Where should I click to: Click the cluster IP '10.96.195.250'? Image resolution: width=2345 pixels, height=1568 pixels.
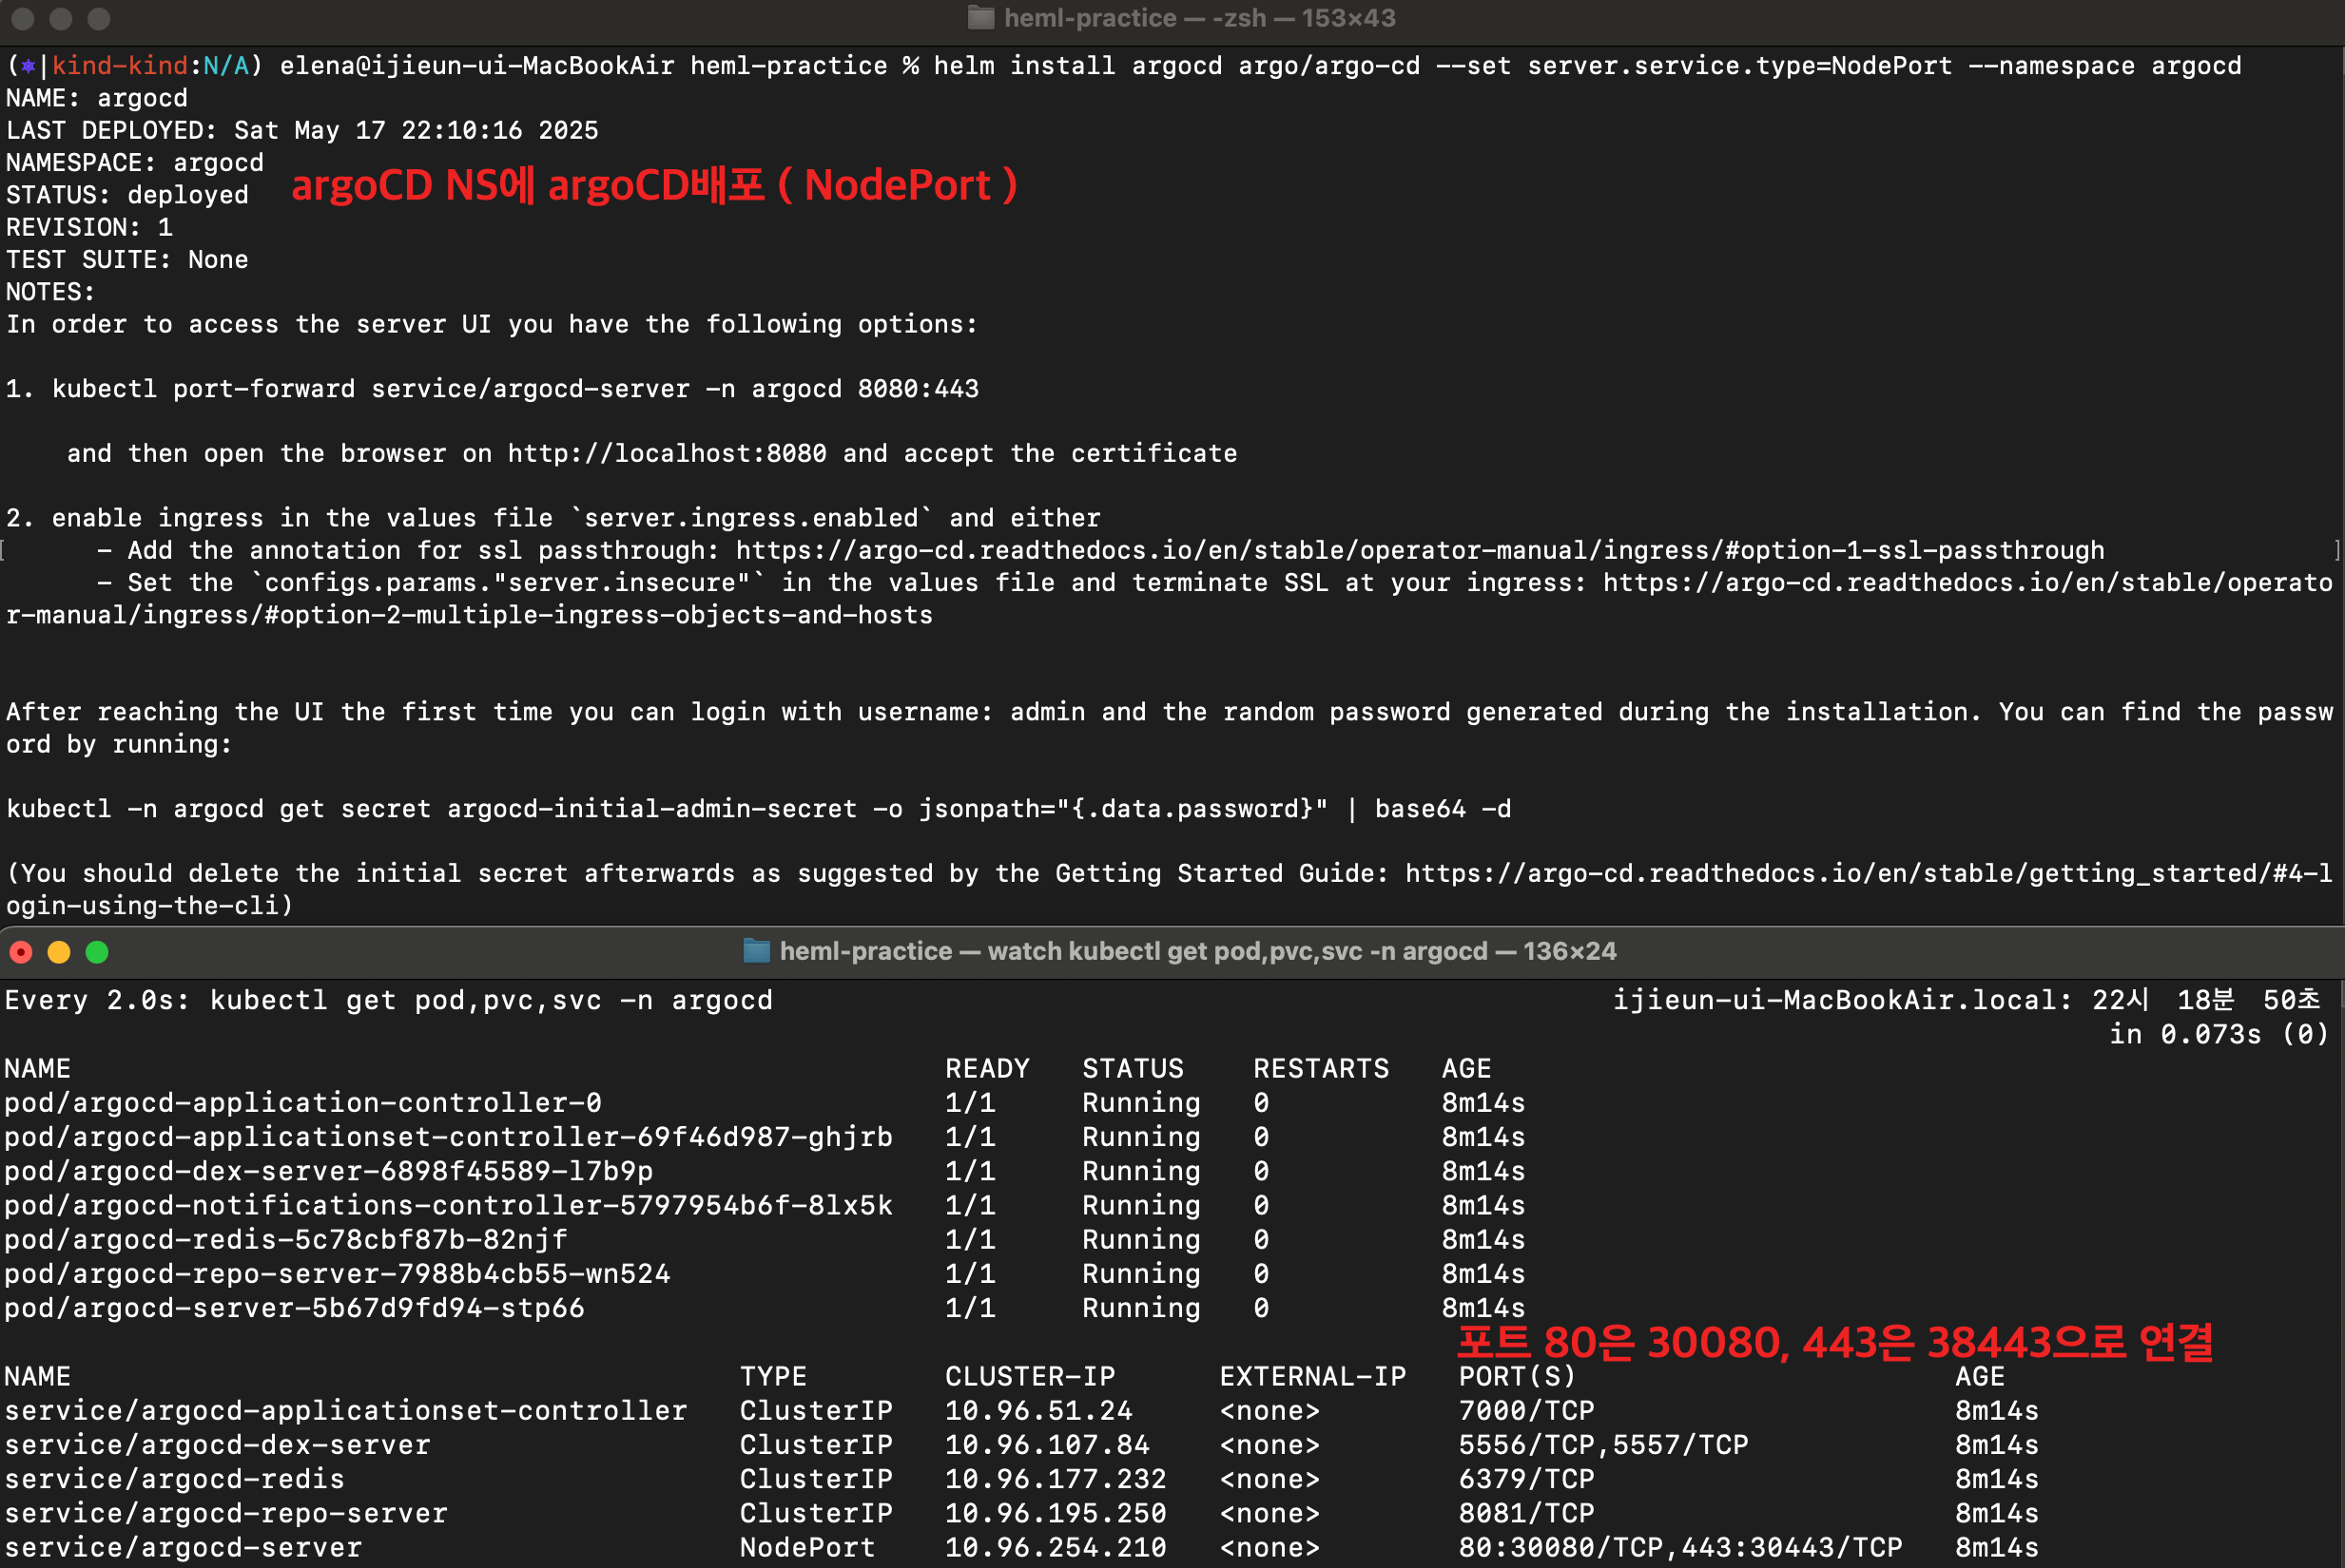click(1056, 1512)
